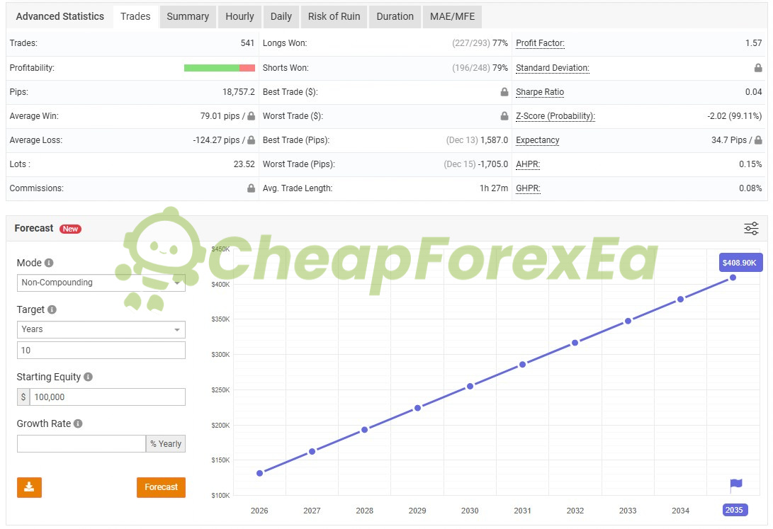Screen dimensions: 773x529
Task: Open forecast chart settings sliders icon
Action: (x=751, y=229)
